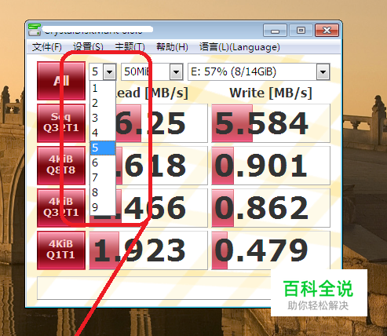
Task: Choose 4 in test count list
Action: [103, 133]
